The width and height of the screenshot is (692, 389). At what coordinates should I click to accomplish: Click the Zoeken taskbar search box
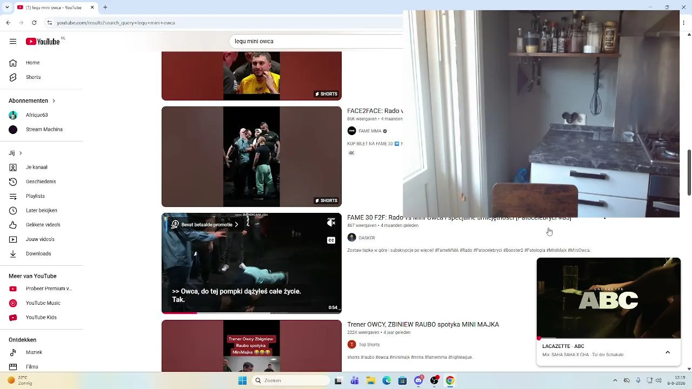(x=292, y=380)
